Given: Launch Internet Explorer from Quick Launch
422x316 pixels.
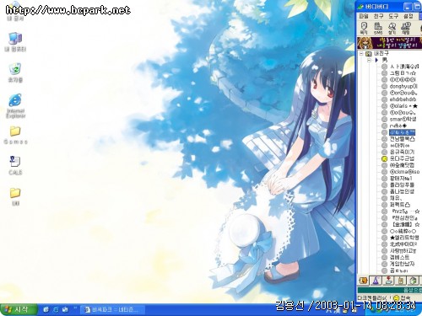Looking at the screenshot, I should [56, 309].
